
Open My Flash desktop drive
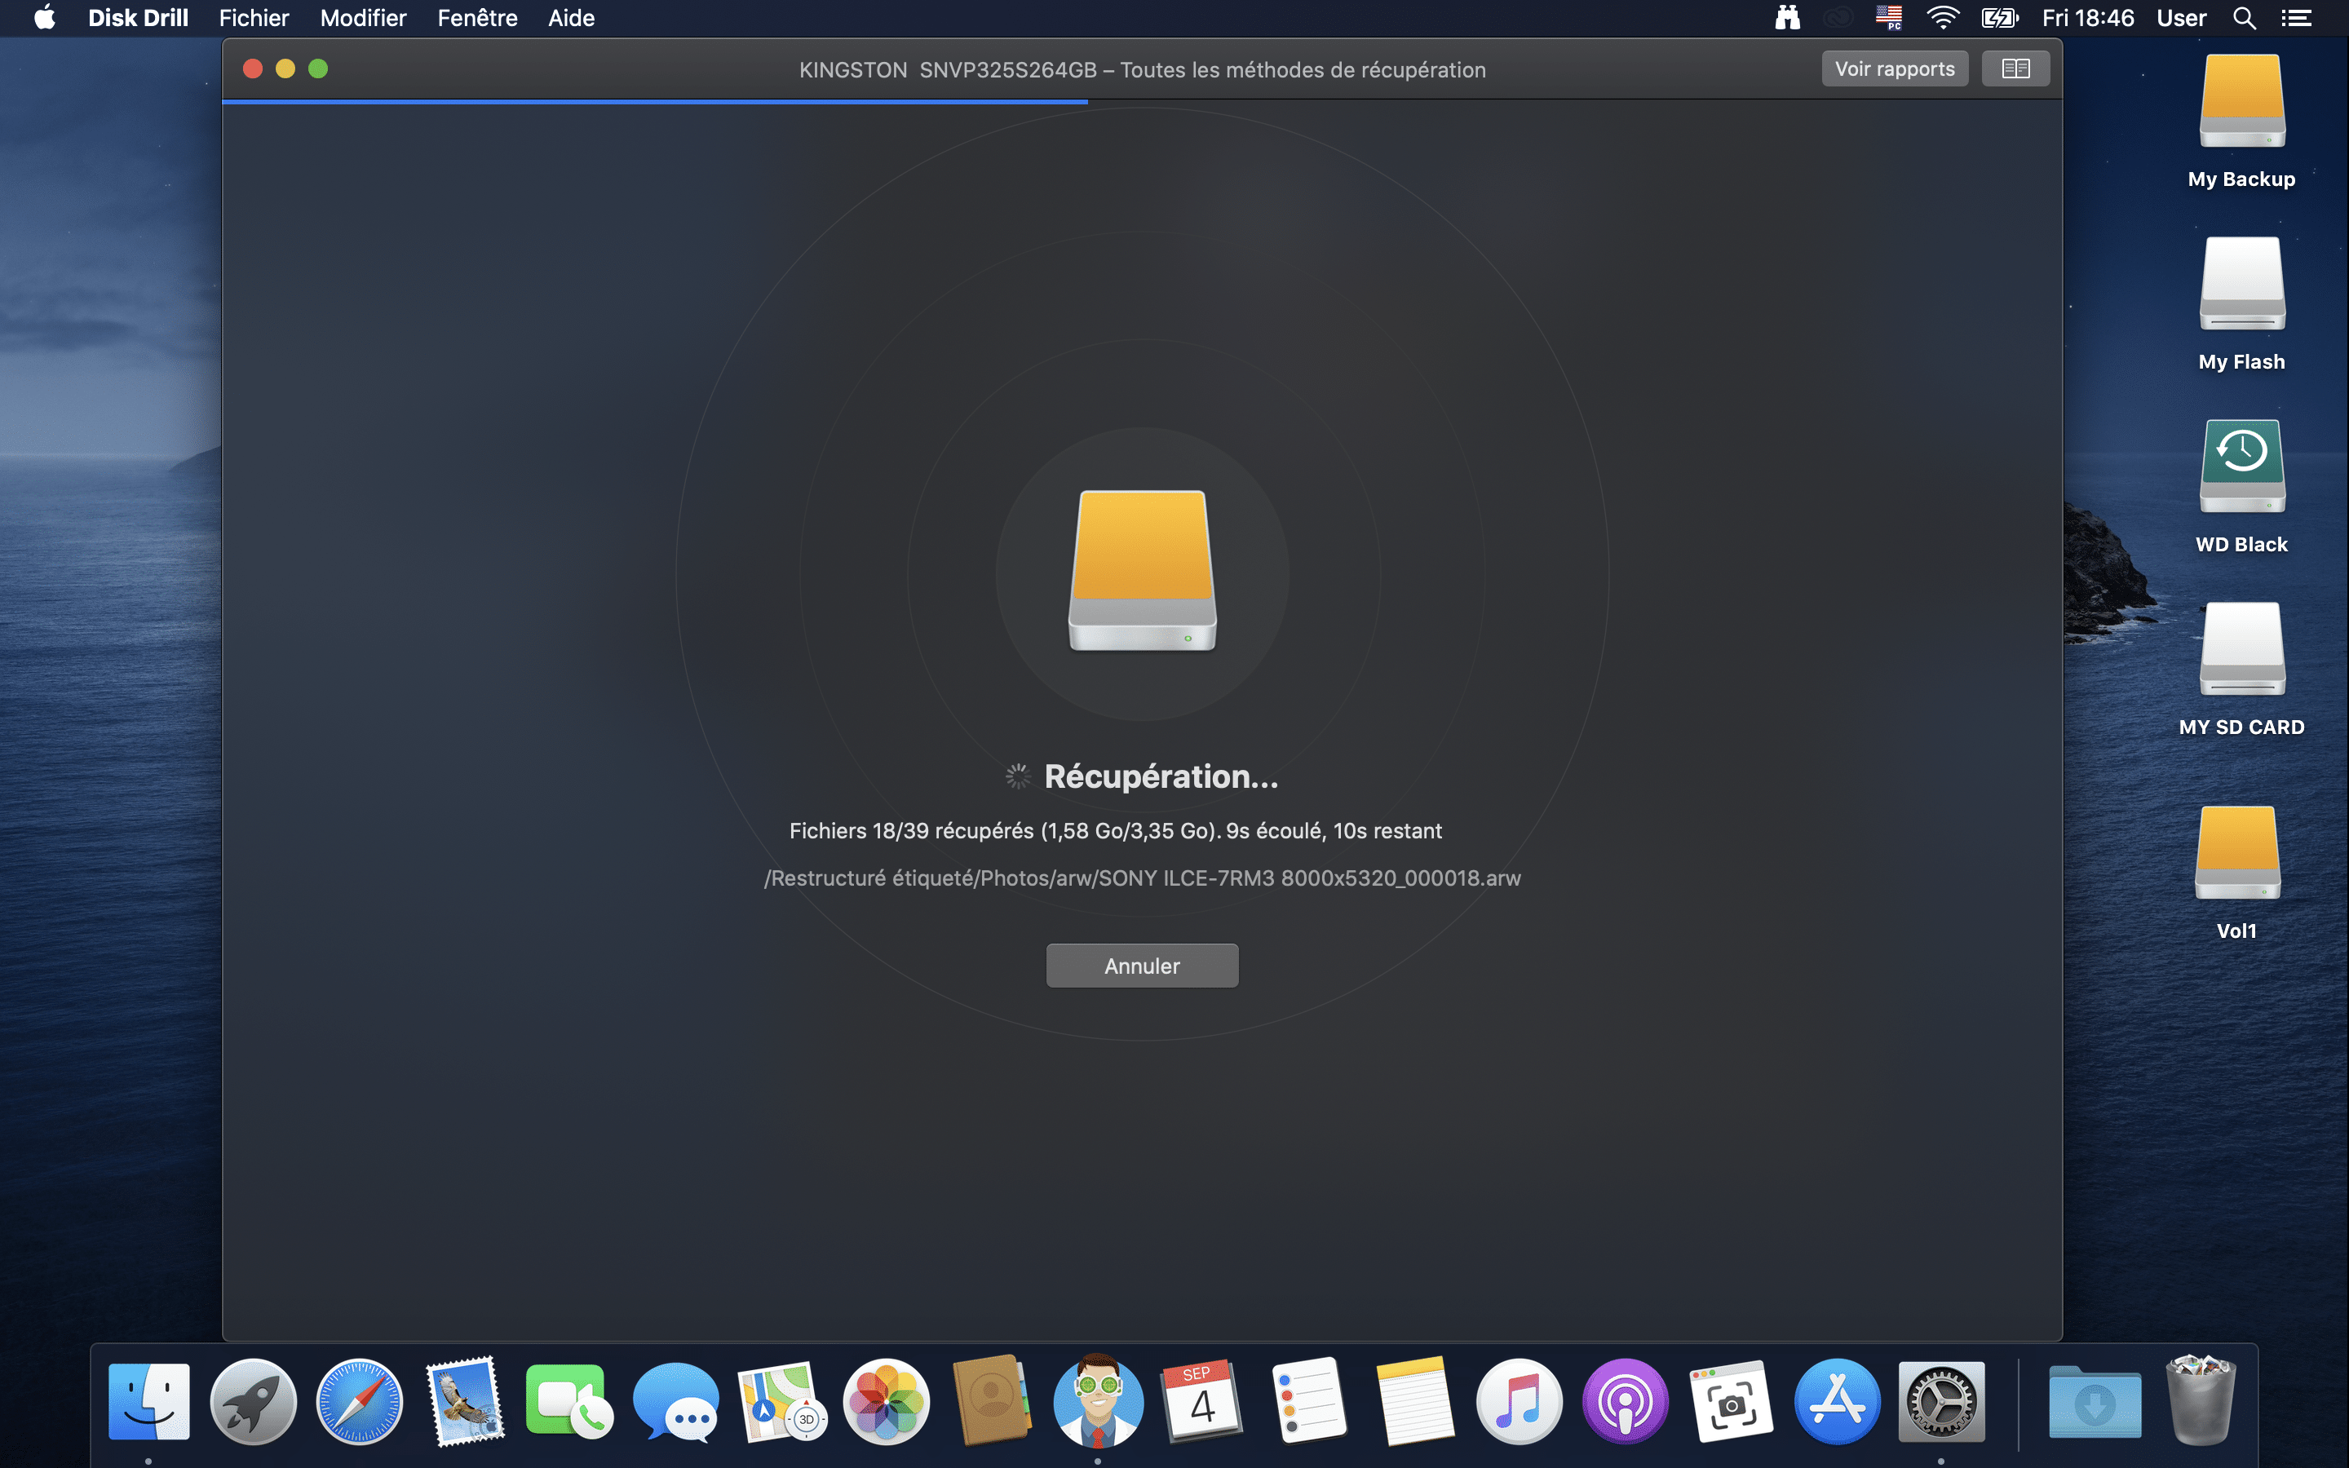2241,284
